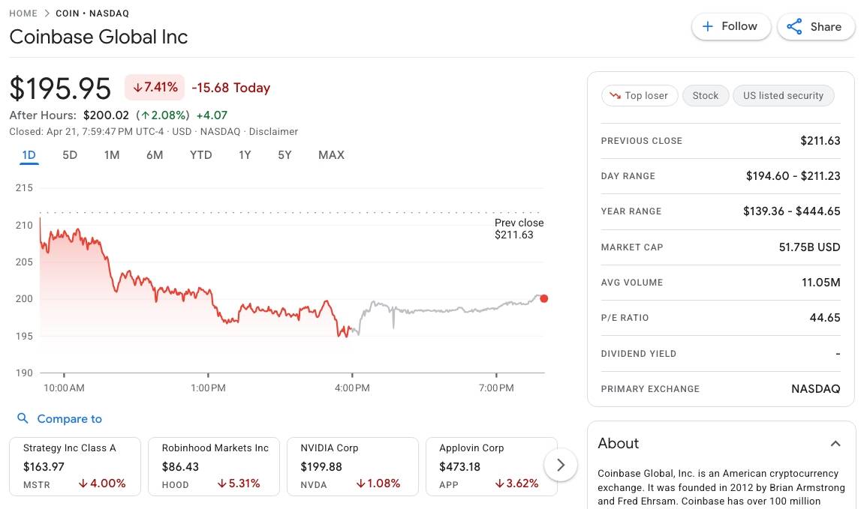The image size is (867, 509).
Task: Click the next arrow on comparison stocks carousel
Action: [560, 465]
